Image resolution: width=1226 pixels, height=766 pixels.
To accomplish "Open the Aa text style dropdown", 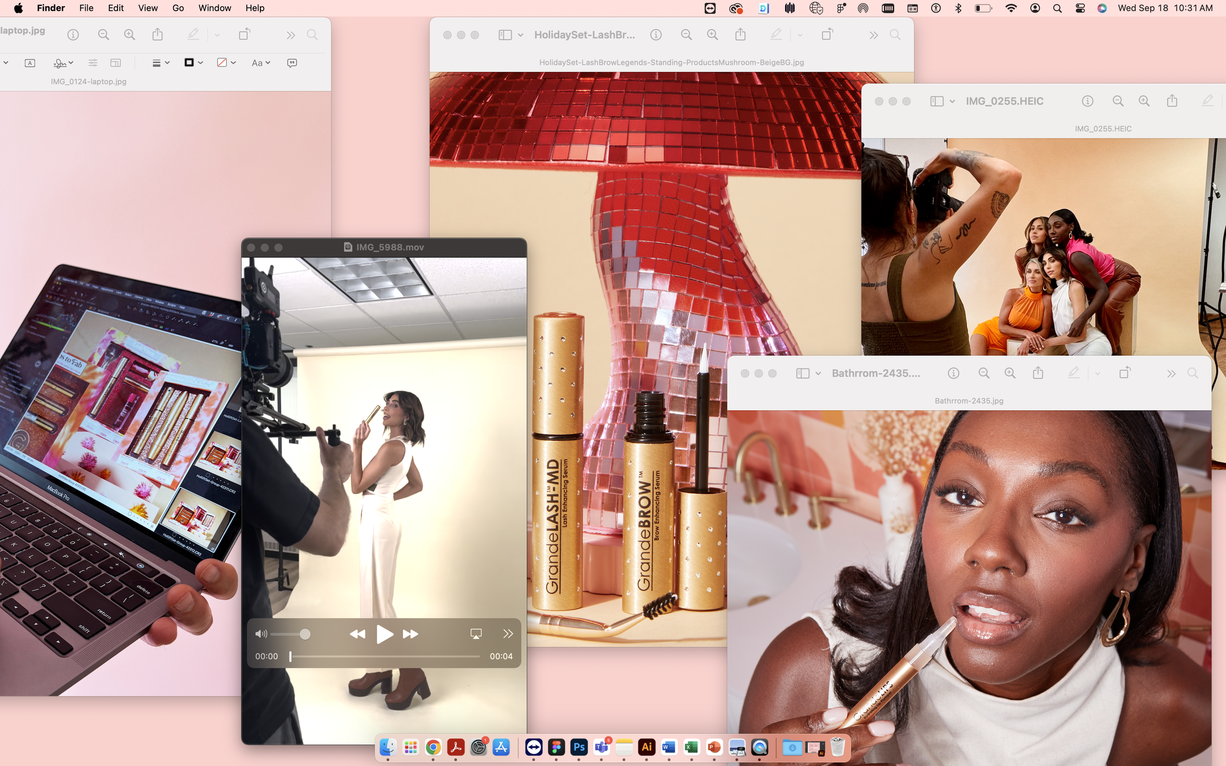I will 261,63.
